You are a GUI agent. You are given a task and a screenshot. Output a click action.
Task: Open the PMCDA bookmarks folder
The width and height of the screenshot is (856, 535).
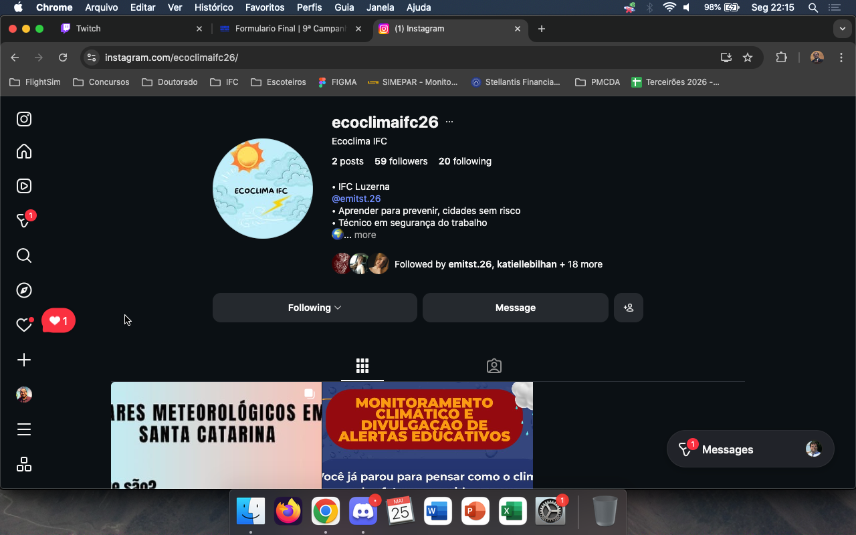point(597,82)
